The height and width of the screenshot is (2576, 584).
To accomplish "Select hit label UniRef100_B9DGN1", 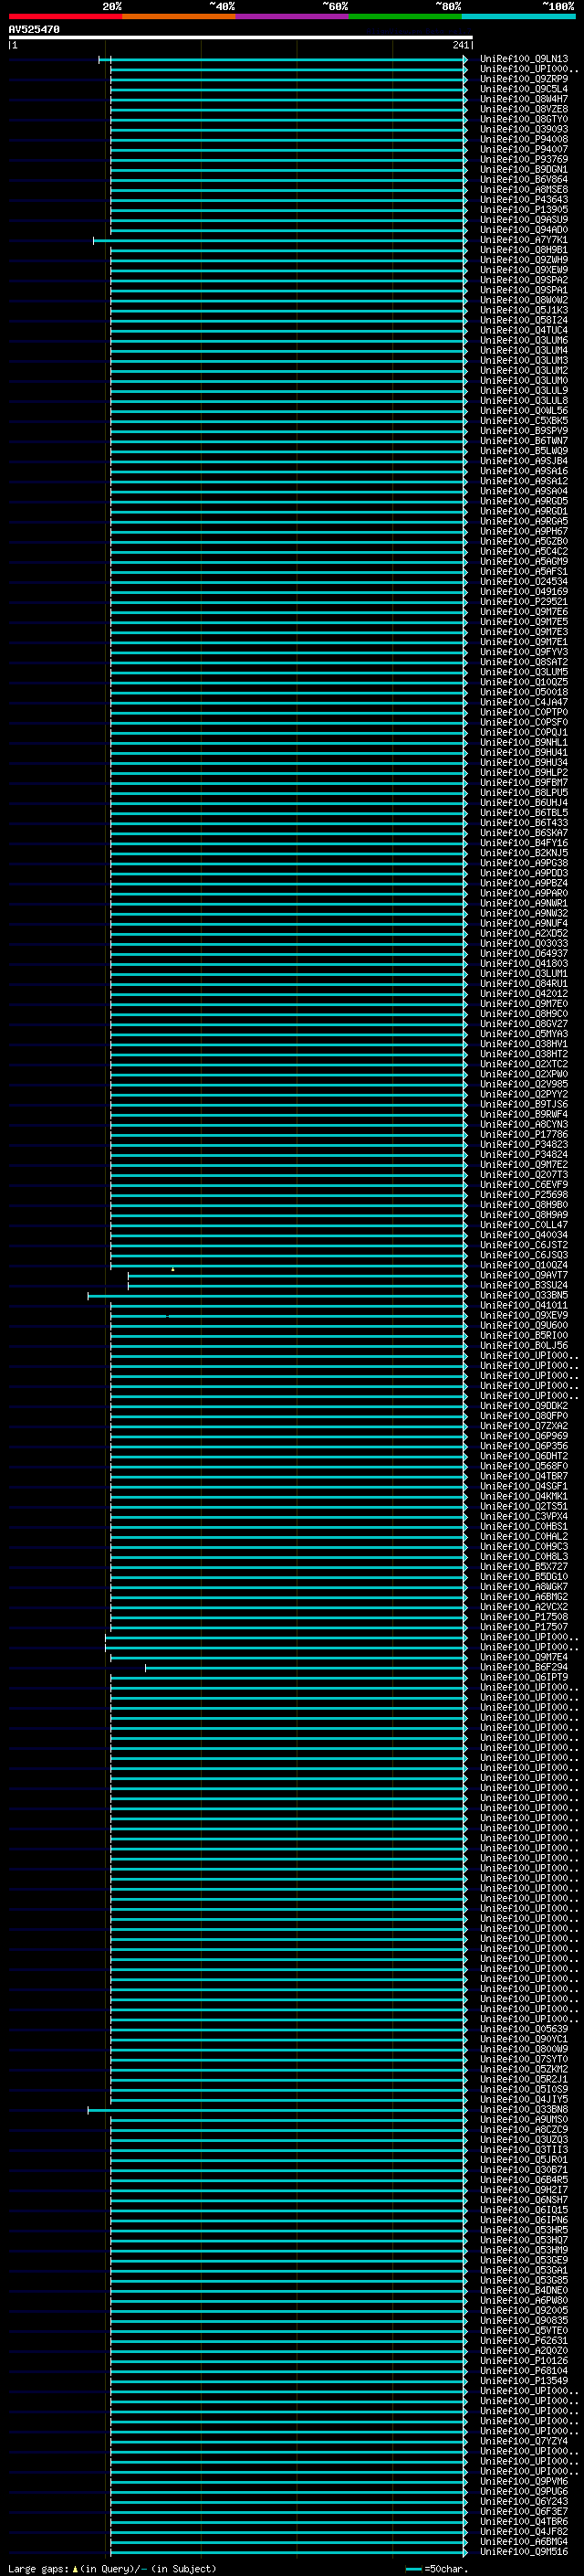I will tap(524, 169).
